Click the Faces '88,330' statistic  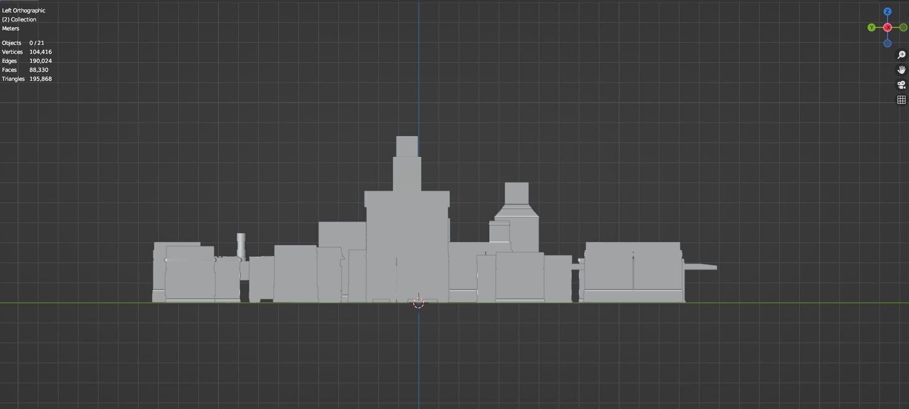(x=39, y=70)
